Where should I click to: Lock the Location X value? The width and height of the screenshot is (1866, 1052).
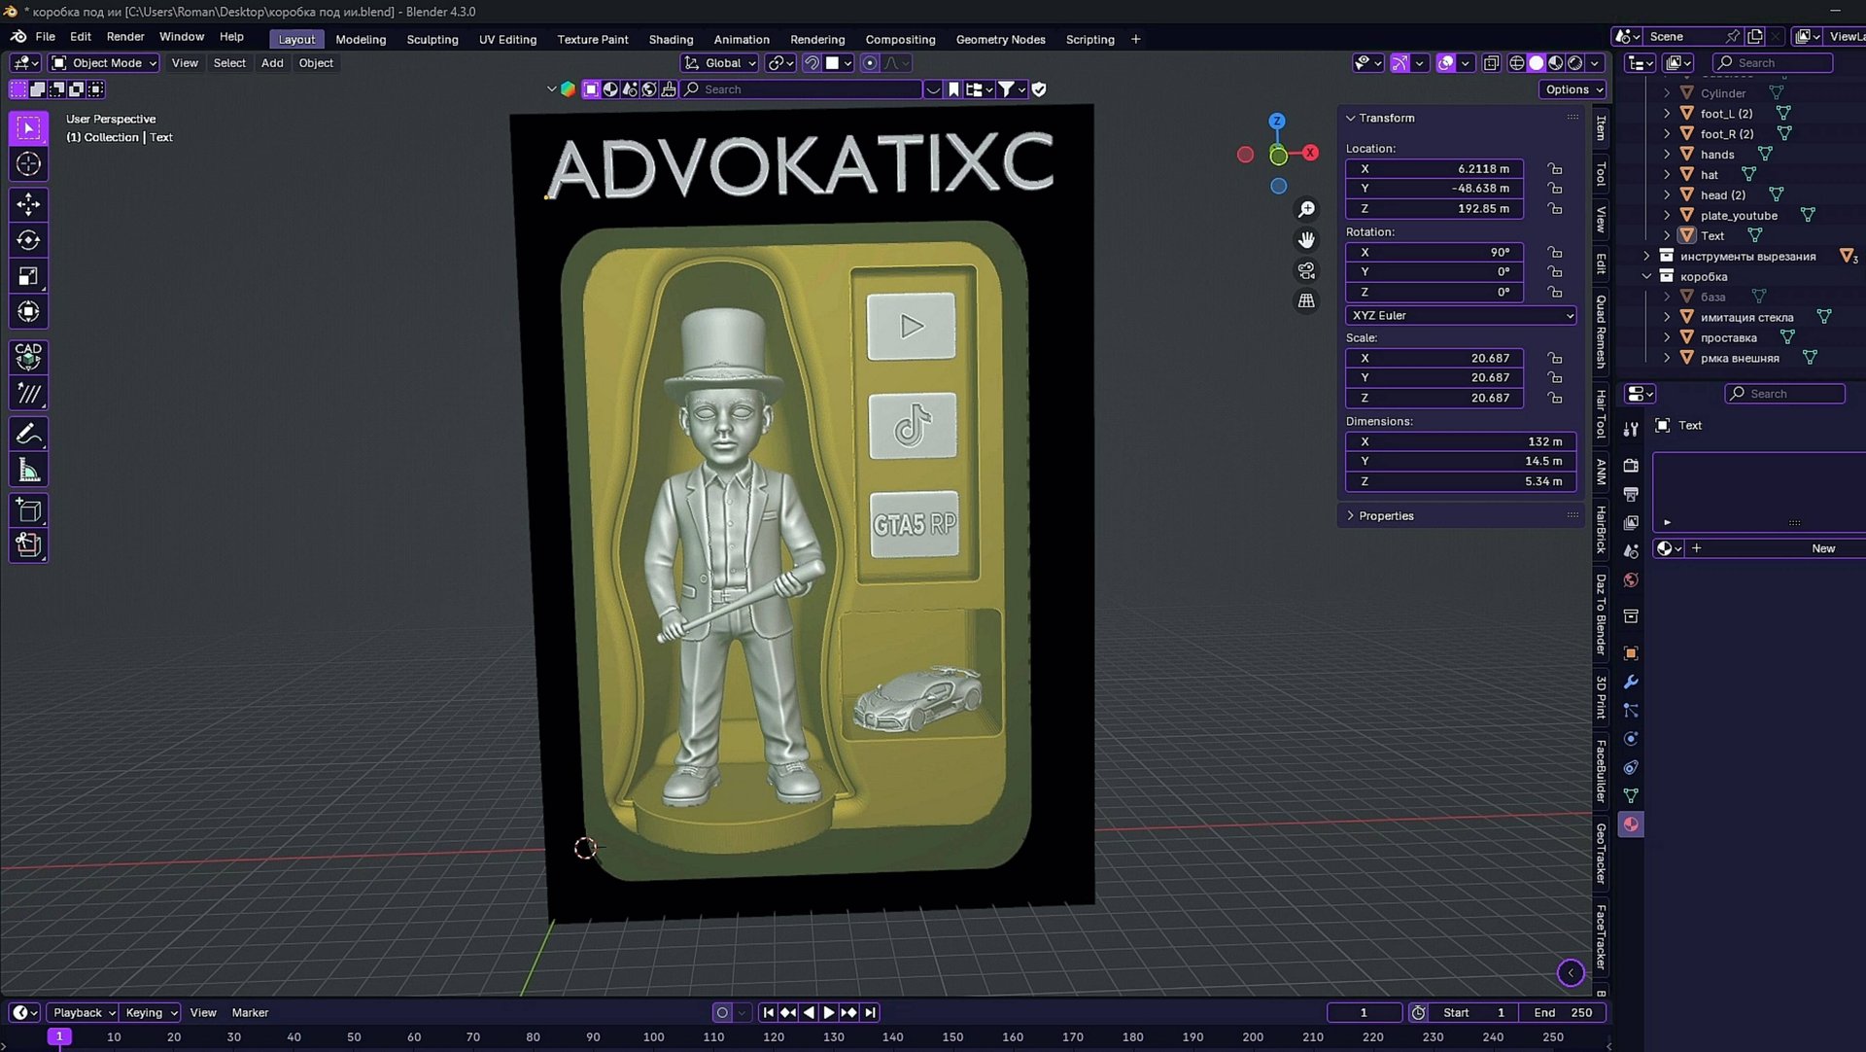click(1555, 169)
